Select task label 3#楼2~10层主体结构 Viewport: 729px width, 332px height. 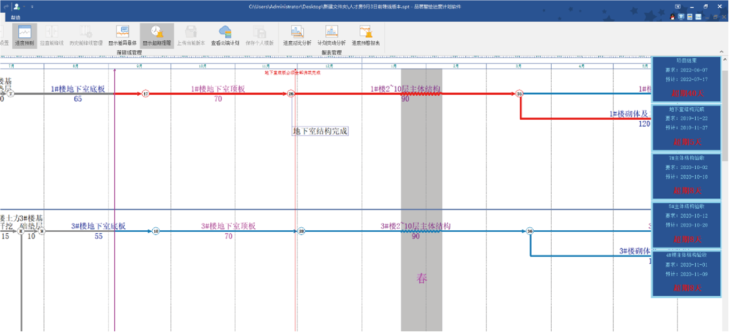[416, 226]
